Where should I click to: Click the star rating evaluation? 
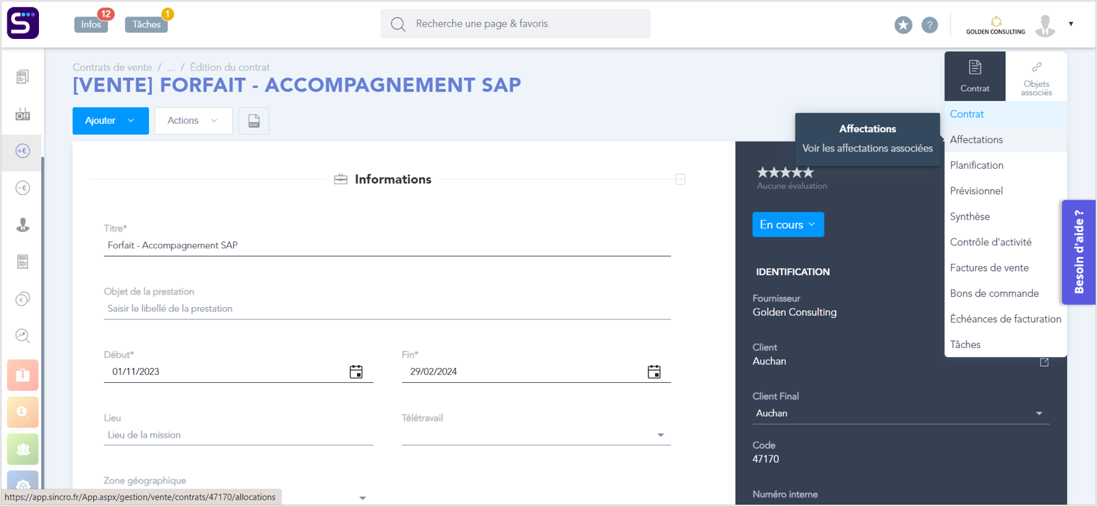click(x=785, y=172)
